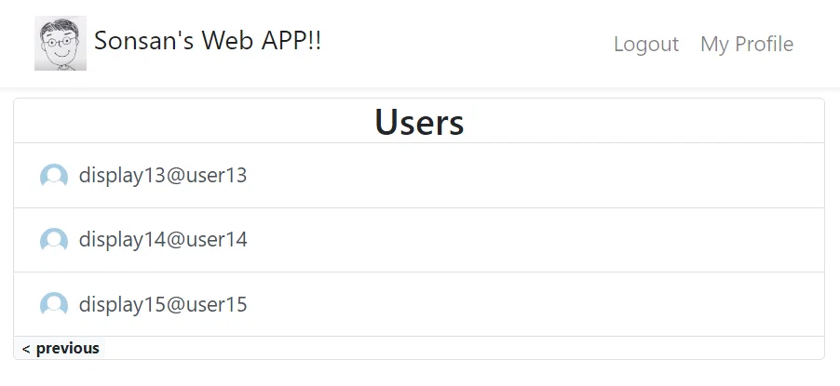Open the Sonsan's Web APP!! home title
This screenshot has width=840, height=386.
pyautogui.click(x=208, y=41)
